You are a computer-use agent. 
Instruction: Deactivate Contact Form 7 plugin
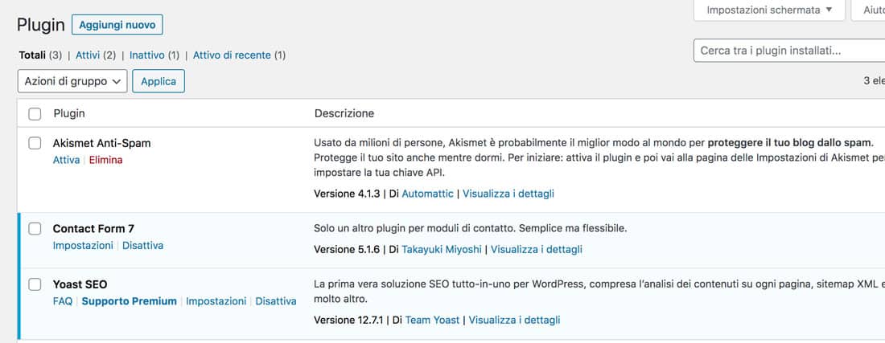[142, 246]
